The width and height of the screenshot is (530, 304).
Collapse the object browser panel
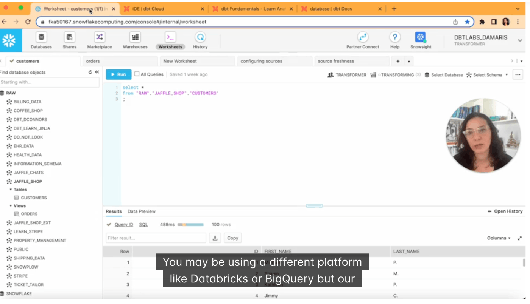[x=97, y=72]
